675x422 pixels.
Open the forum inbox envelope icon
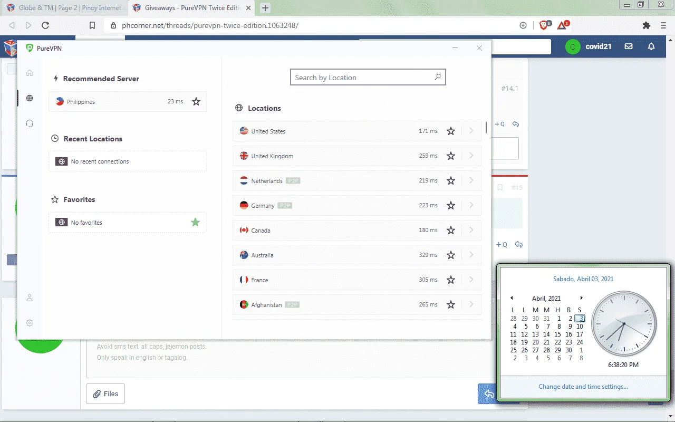click(x=629, y=46)
